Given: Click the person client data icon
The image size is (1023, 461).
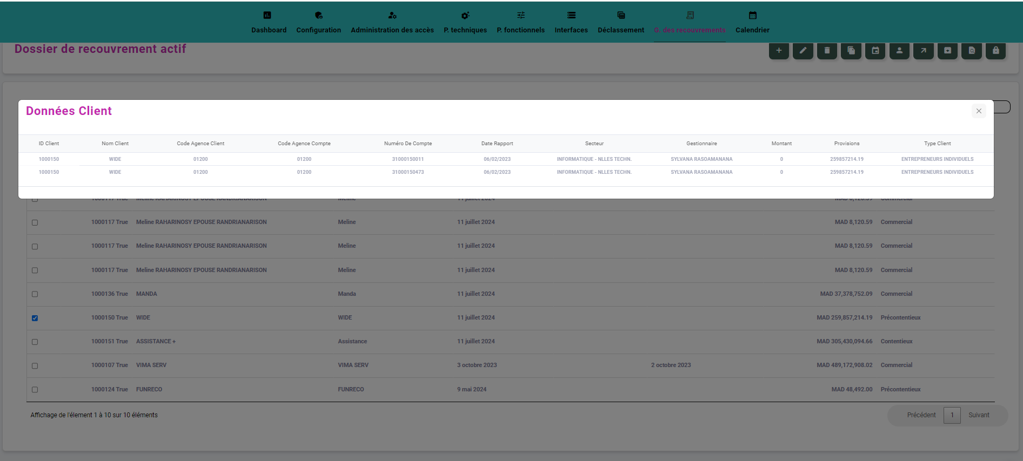Looking at the screenshot, I should tap(899, 51).
